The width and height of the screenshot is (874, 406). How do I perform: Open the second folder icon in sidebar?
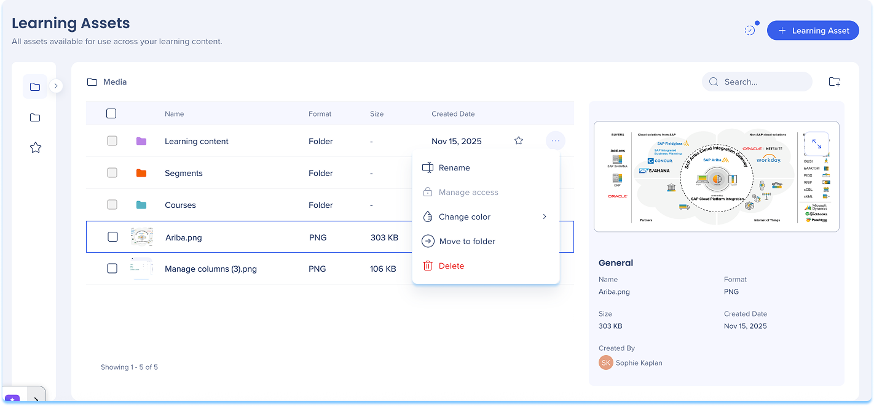35,117
